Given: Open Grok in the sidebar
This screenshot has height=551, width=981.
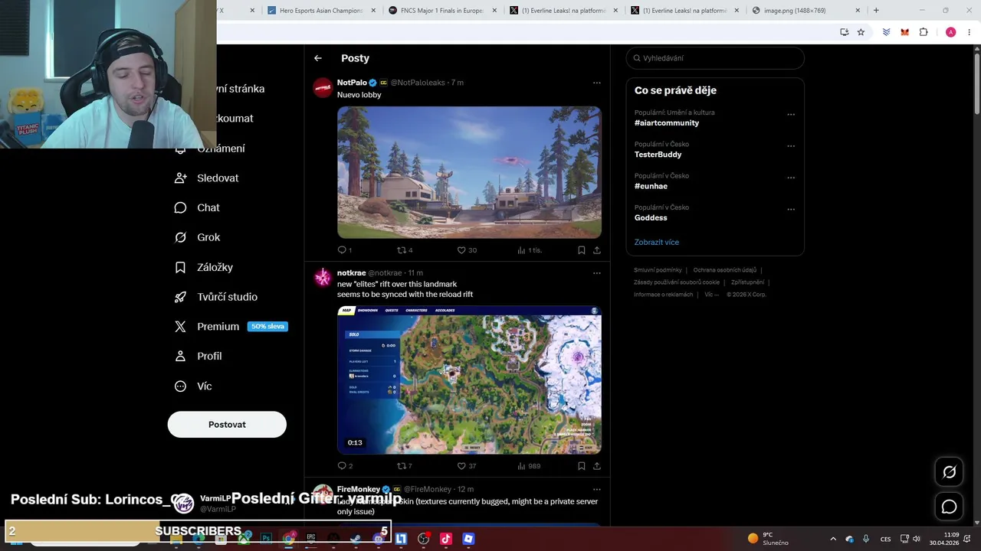Looking at the screenshot, I should (198, 238).
